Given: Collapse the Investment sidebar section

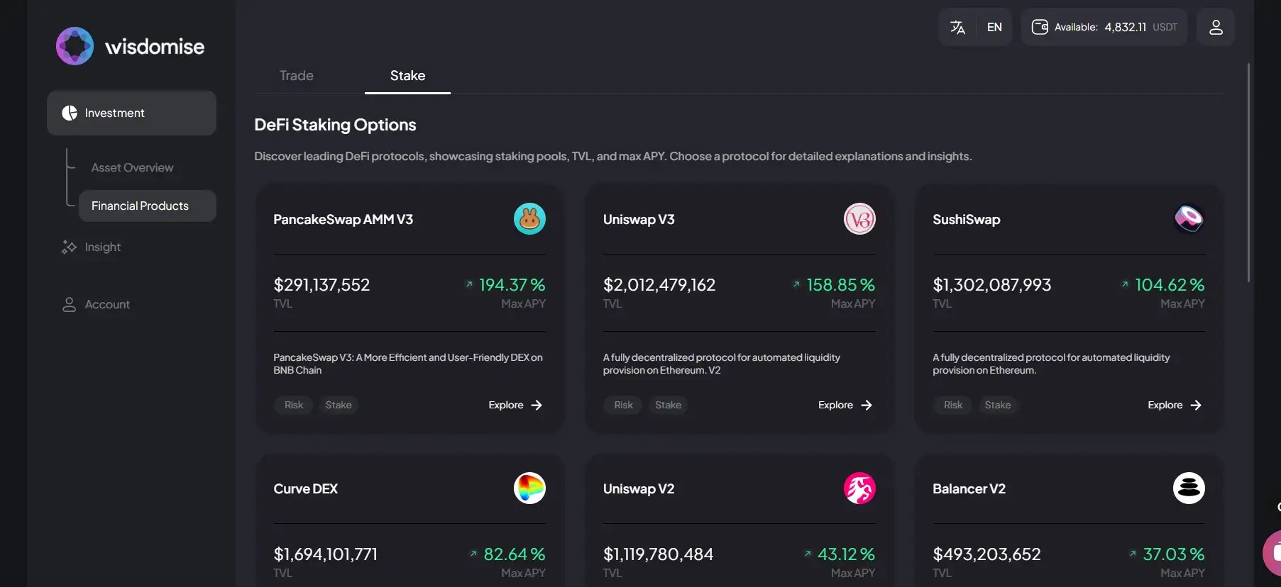Looking at the screenshot, I should [x=131, y=113].
